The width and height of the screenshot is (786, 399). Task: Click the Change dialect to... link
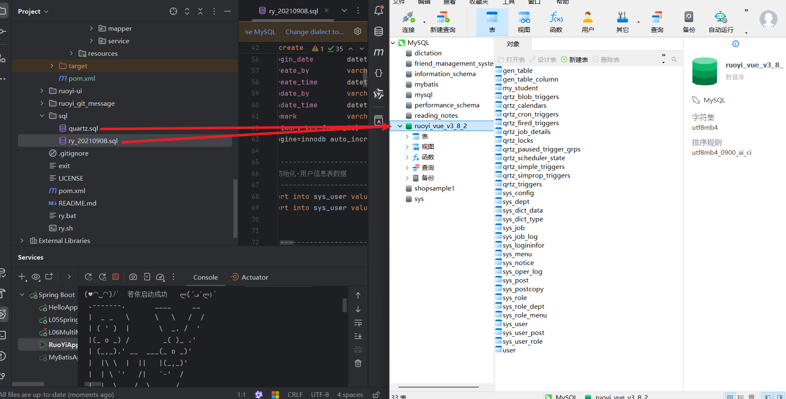tap(314, 32)
